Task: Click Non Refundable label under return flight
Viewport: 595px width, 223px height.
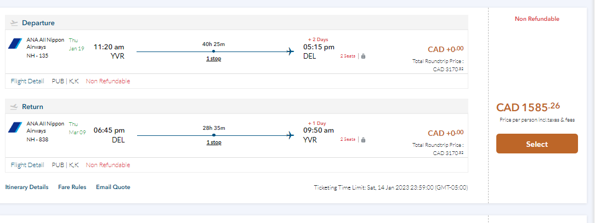Action: point(107,165)
